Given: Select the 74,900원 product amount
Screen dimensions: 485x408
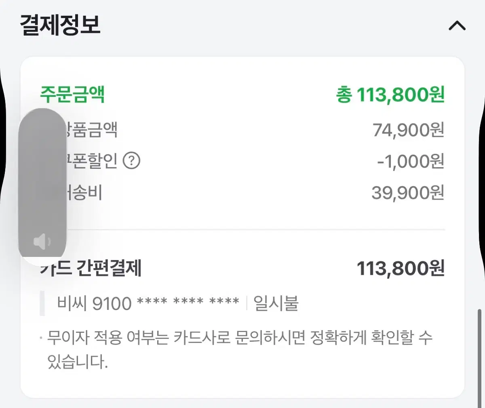Looking at the screenshot, I should [408, 130].
